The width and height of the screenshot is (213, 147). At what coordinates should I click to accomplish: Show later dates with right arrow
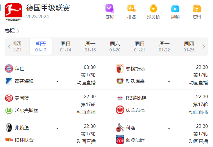point(204,46)
